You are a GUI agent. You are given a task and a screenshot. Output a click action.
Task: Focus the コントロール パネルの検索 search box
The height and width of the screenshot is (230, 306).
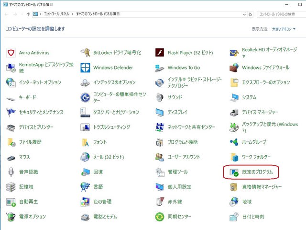tap(282, 14)
